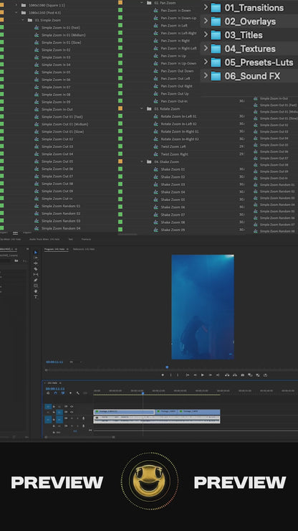Click Play in the Program monitor

tap(203, 375)
